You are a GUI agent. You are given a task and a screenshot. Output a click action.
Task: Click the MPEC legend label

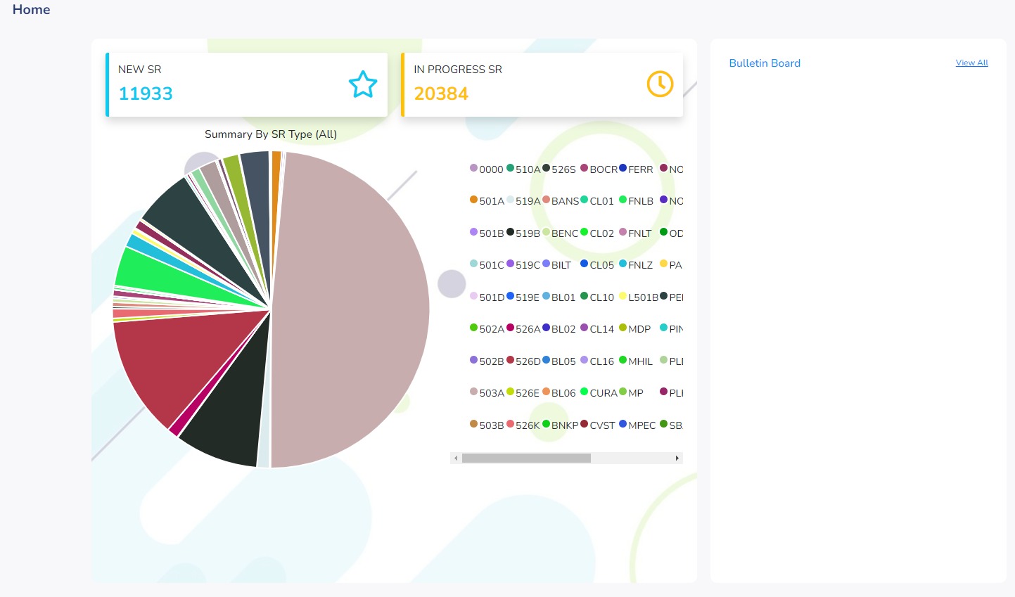point(642,425)
